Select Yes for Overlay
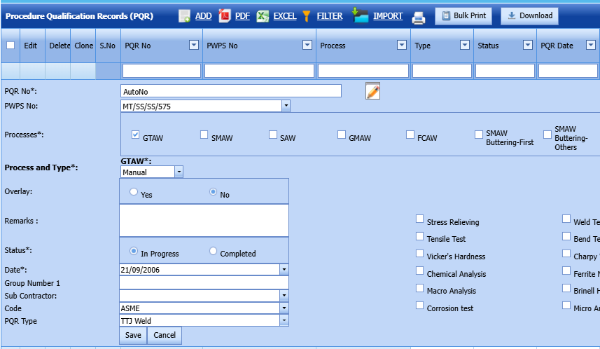600x349 pixels. point(134,191)
